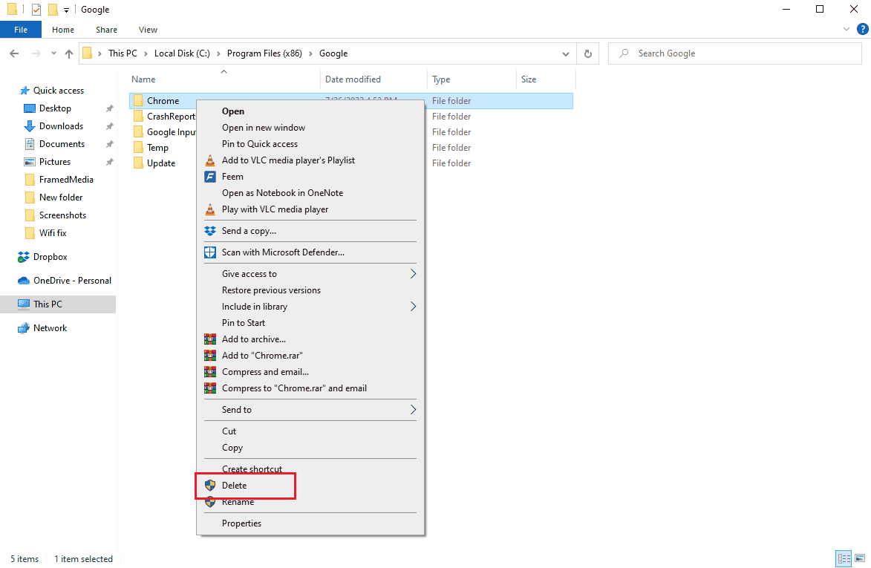
Task: Click the Delete option in context menu
Action: [234, 486]
